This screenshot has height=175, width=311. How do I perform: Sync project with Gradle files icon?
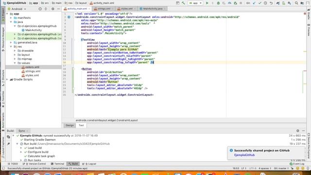[278, 3]
